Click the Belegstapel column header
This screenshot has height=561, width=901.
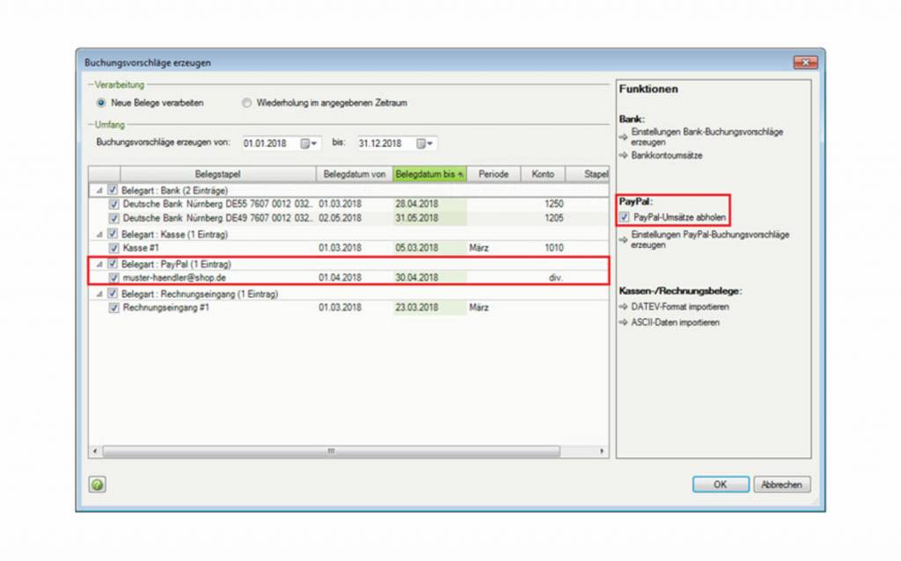pos(217,174)
